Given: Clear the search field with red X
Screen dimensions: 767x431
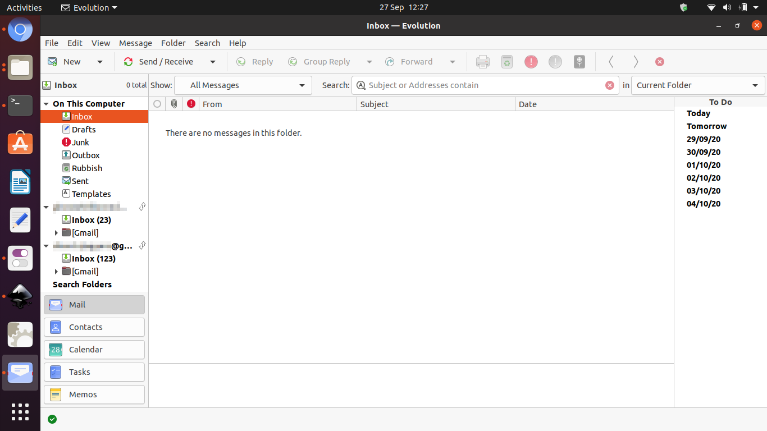Looking at the screenshot, I should 610,85.
